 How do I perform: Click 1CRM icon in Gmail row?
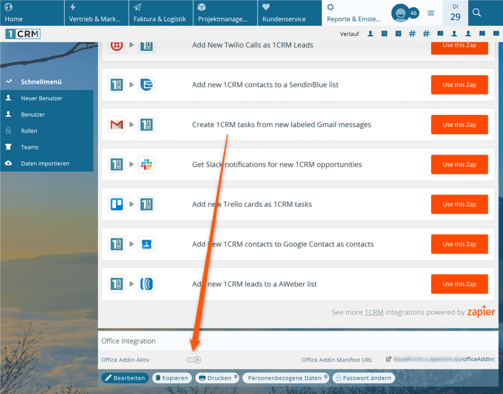146,124
